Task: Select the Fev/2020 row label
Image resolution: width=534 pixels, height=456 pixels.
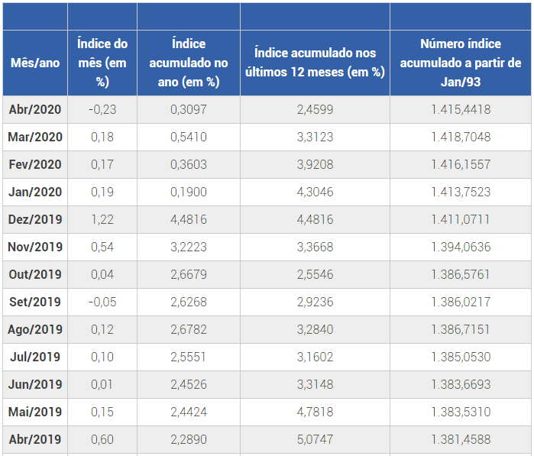Action: point(35,164)
